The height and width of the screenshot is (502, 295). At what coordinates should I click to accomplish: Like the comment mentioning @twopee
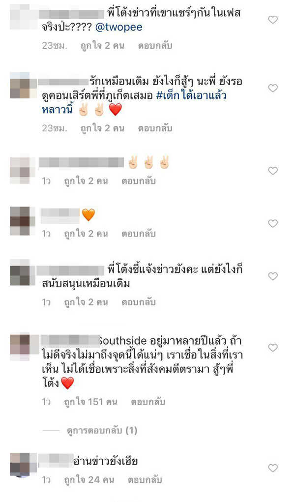tap(272, 20)
